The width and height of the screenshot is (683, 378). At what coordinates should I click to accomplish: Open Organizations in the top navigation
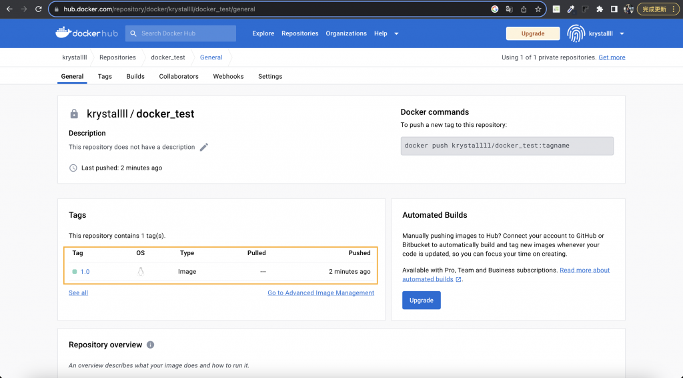pos(346,33)
